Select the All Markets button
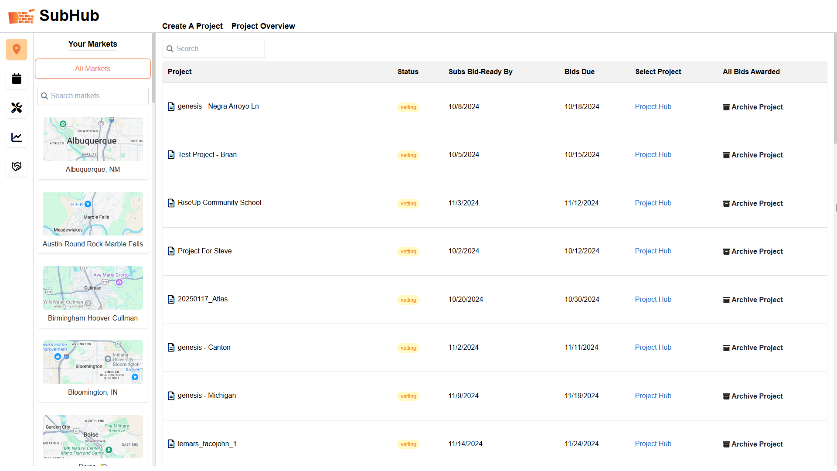837x471 pixels. (93, 69)
